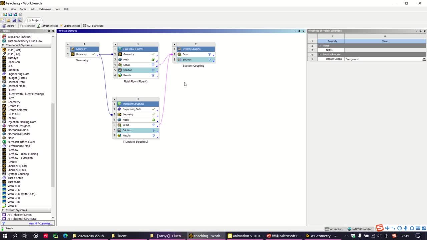Click the taskbar Search icon

point(15,236)
